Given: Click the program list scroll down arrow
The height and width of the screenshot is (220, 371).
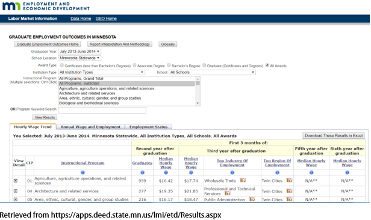Looking at the screenshot, I should pyautogui.click(x=198, y=103).
